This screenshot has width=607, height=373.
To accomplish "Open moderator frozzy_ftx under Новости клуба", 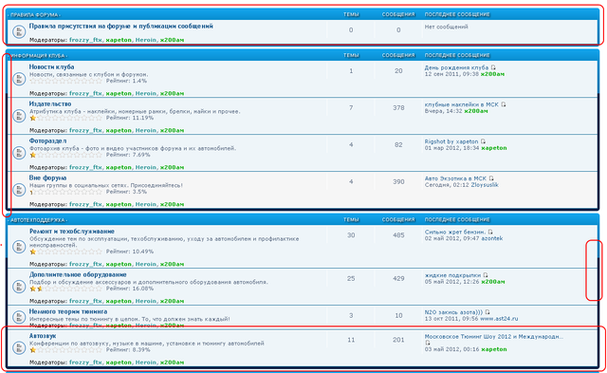I will coord(85,93).
